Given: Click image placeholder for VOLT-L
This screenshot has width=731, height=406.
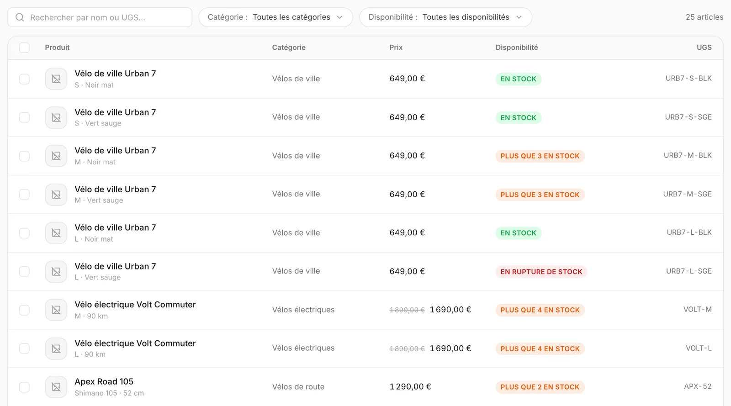Looking at the screenshot, I should pyautogui.click(x=56, y=348).
